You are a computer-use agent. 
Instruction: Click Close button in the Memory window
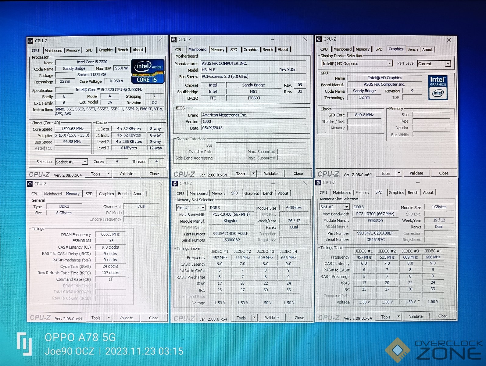[x=154, y=318]
